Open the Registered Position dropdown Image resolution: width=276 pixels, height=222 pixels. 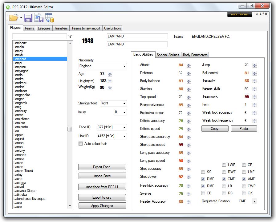pos(254,201)
